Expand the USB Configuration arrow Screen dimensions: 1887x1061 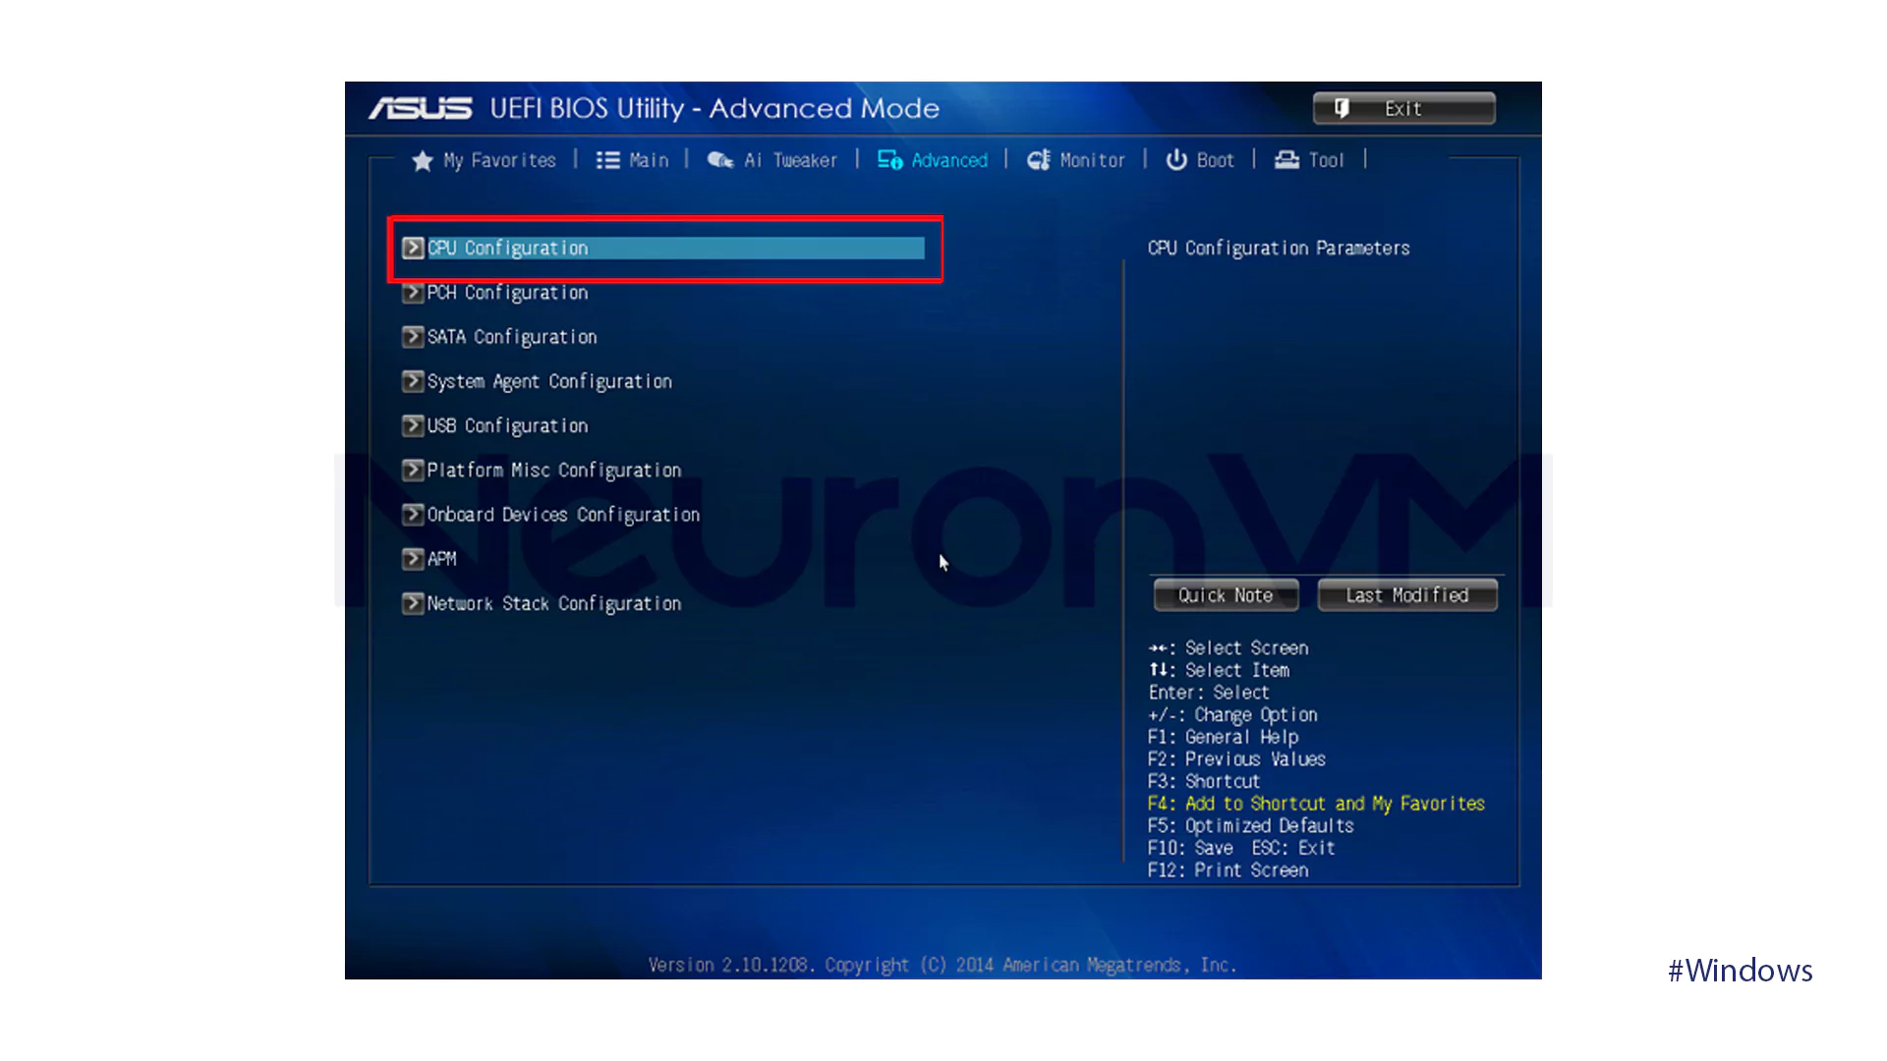(x=413, y=425)
